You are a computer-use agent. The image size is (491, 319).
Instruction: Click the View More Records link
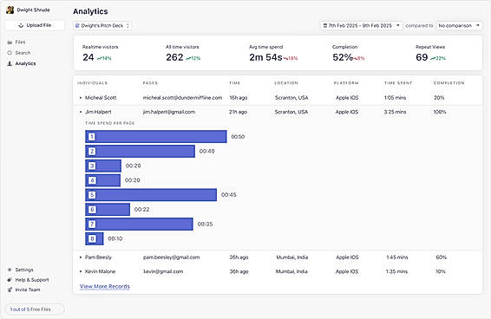[x=105, y=286]
